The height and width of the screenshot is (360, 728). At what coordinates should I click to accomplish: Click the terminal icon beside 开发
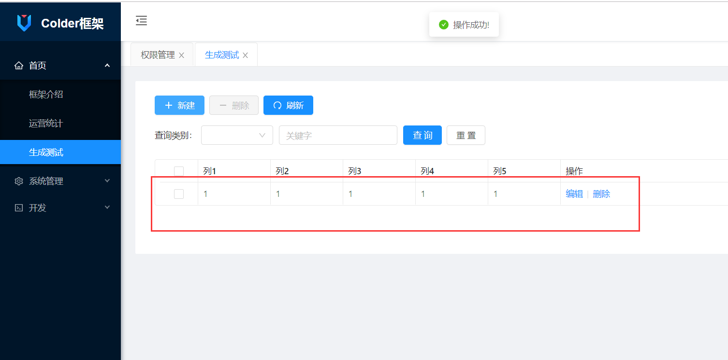pos(19,208)
